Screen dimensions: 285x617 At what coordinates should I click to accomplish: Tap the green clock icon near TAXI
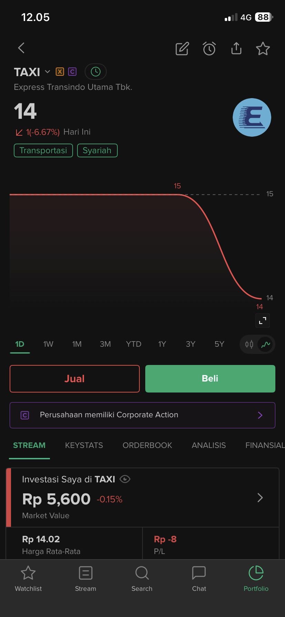95,72
